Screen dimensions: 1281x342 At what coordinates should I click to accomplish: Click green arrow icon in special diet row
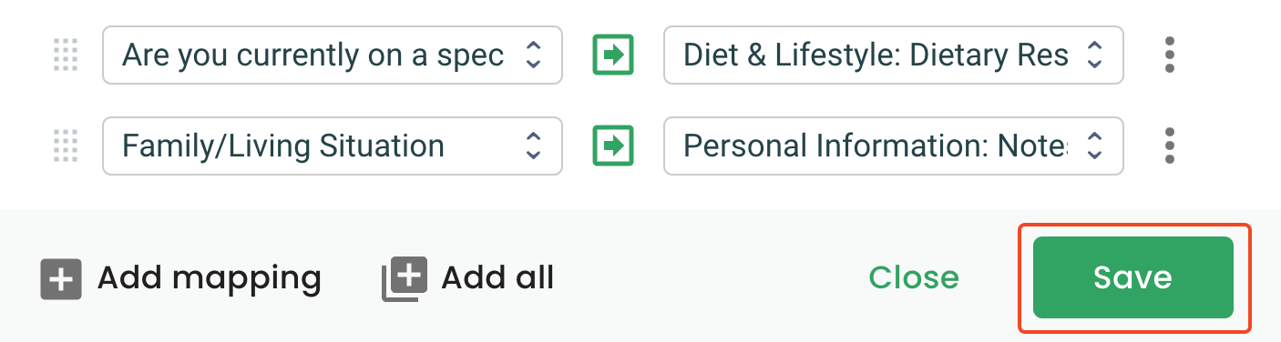(613, 55)
